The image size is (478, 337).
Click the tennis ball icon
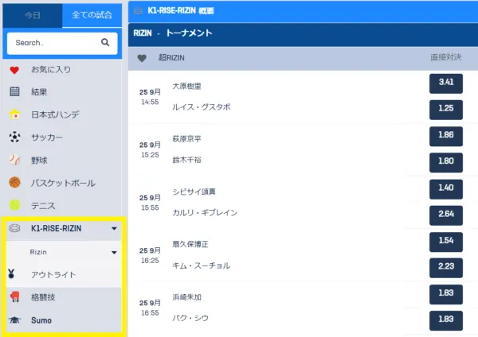pos(14,205)
